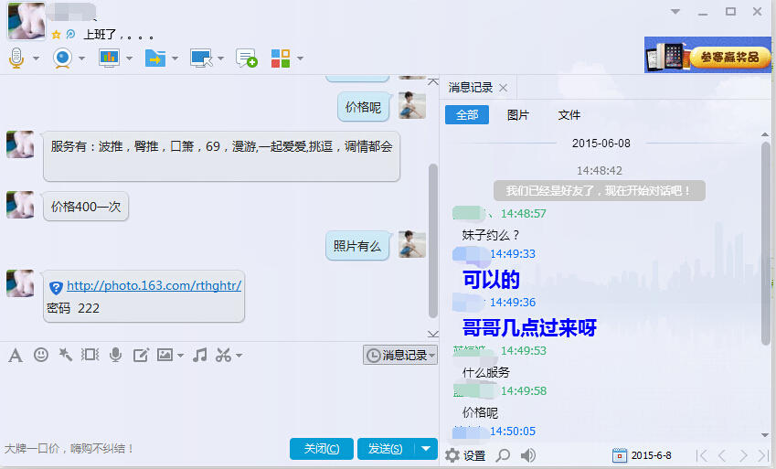The height and width of the screenshot is (469, 776).
Task: Start a video call with webcam icon
Action: 62,58
